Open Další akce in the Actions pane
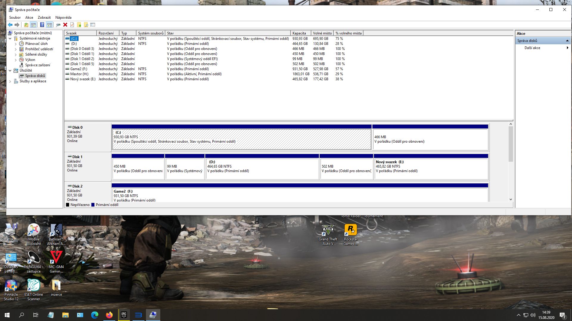This screenshot has width=572, height=321. tap(532, 48)
